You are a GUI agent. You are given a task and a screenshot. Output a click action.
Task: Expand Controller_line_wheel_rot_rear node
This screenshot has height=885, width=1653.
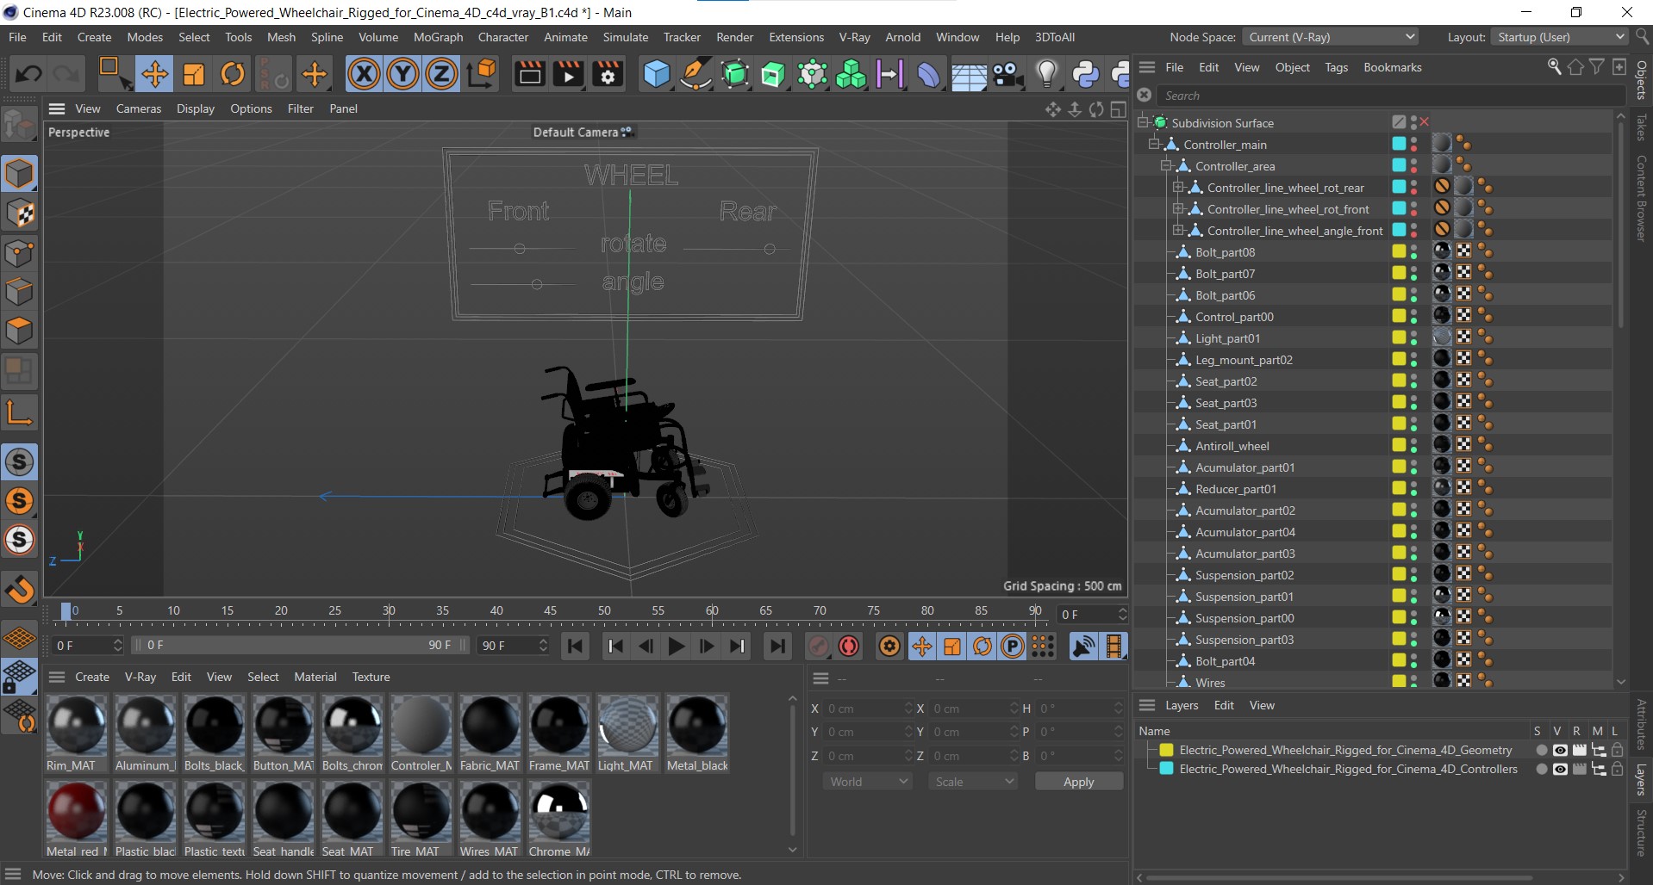1178,187
